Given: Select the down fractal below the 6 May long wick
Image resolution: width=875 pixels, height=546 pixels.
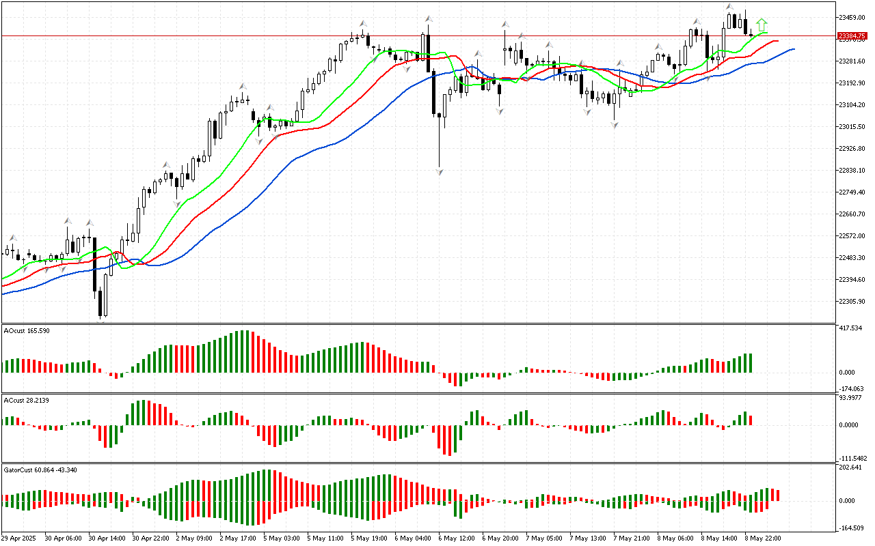Looking at the screenshot, I should (x=440, y=172).
